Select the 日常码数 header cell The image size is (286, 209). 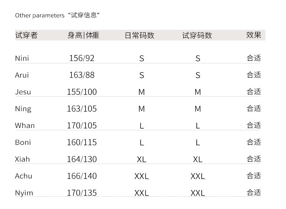pyautogui.click(x=140, y=35)
